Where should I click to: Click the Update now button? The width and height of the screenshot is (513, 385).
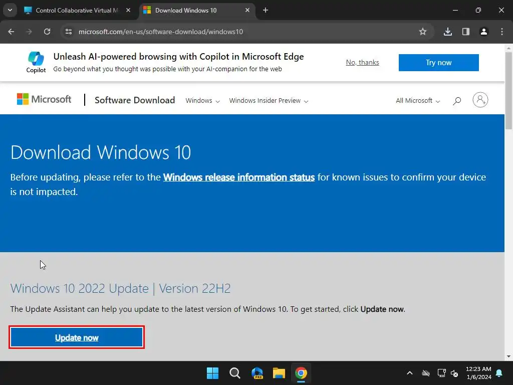[77, 337]
